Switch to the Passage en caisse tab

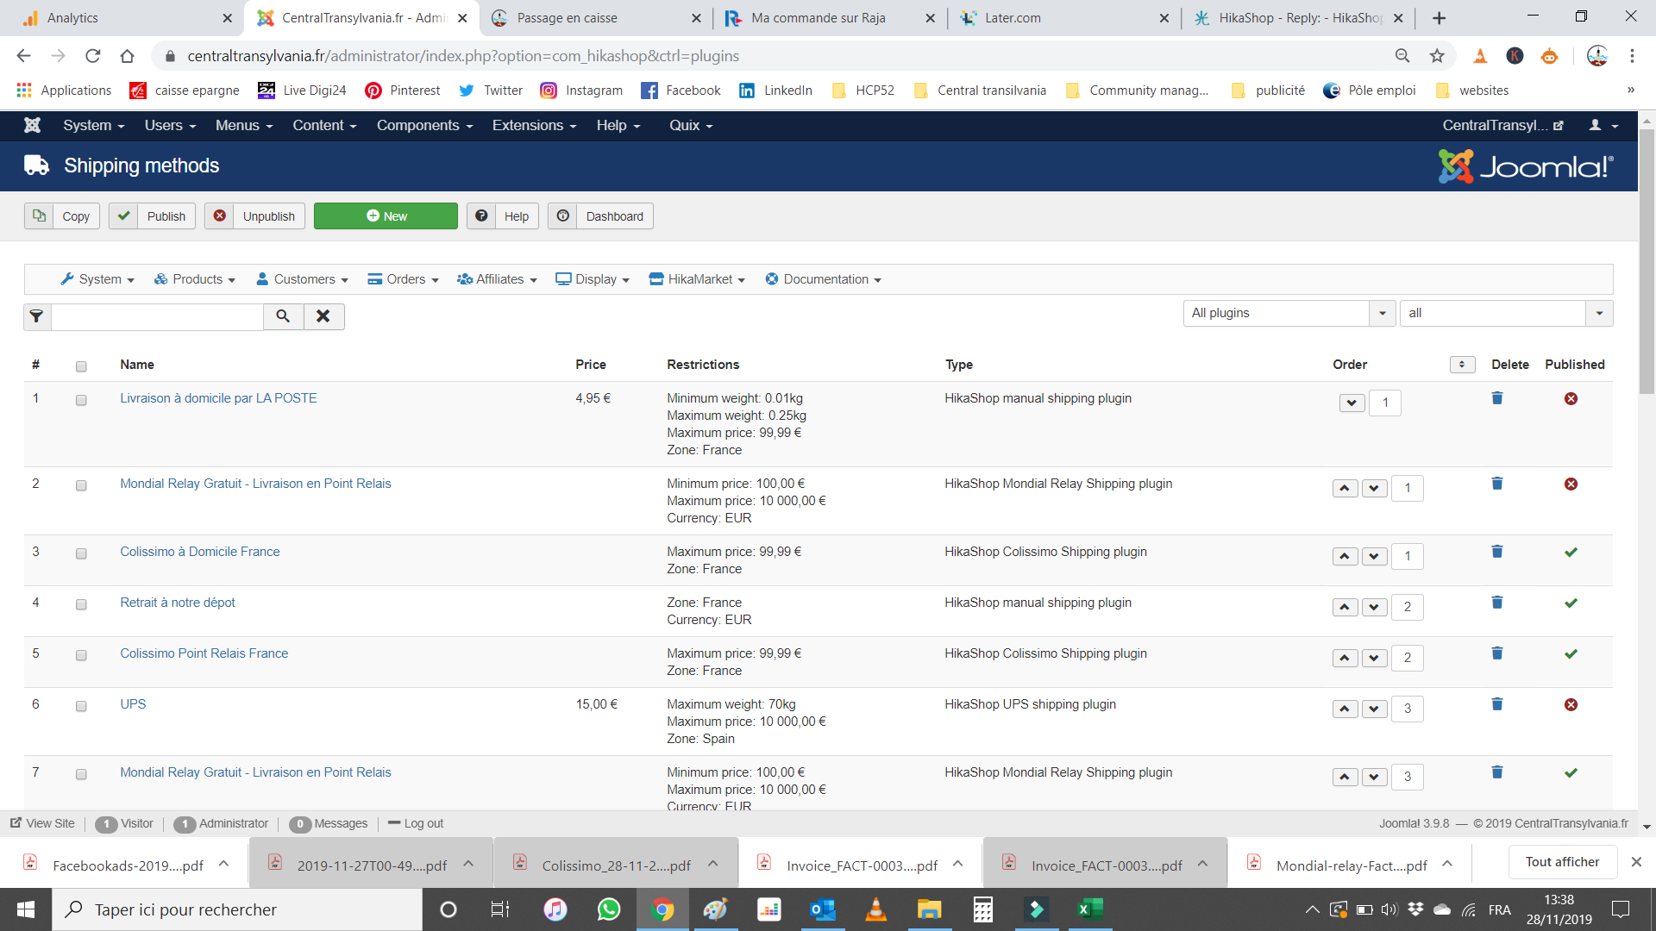[x=567, y=18]
